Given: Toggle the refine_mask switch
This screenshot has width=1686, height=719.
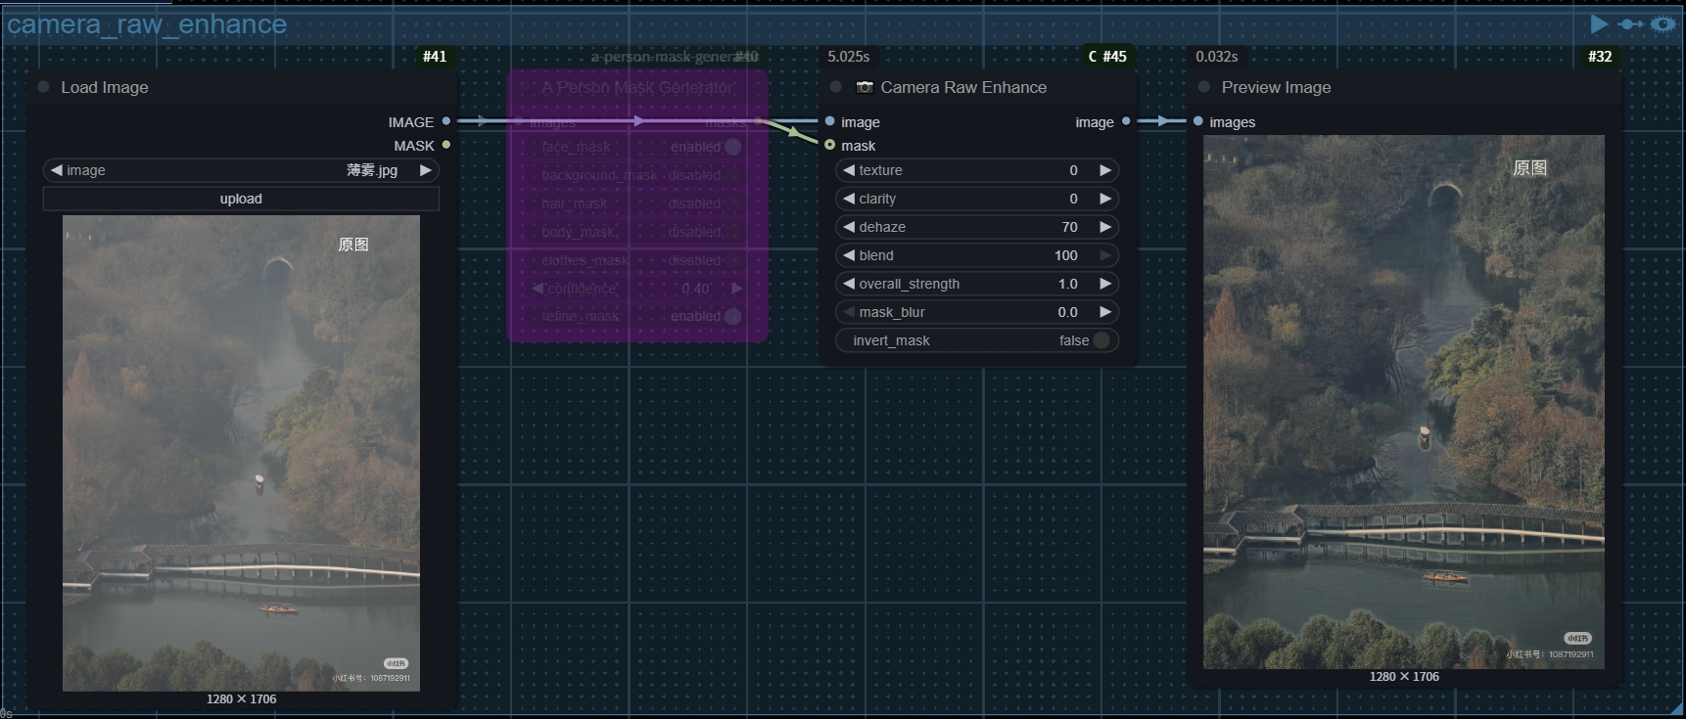Looking at the screenshot, I should point(733,317).
